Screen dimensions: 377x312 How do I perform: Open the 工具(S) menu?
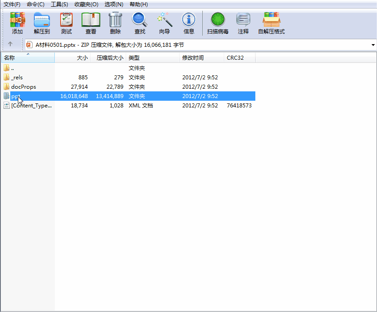coord(59,4)
